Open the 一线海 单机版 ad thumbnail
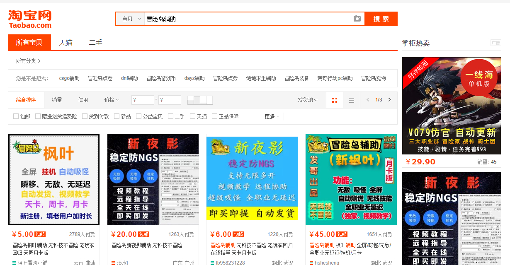 [x=452, y=106]
